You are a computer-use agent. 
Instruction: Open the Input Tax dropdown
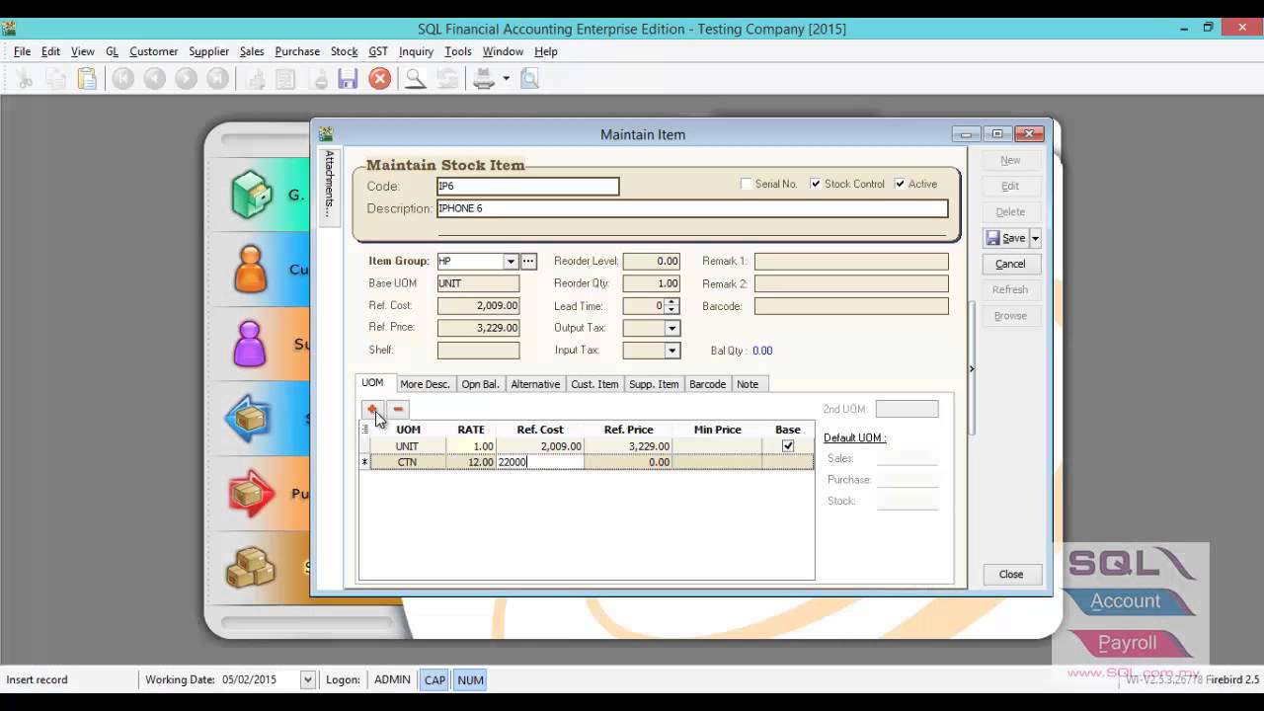(x=672, y=351)
